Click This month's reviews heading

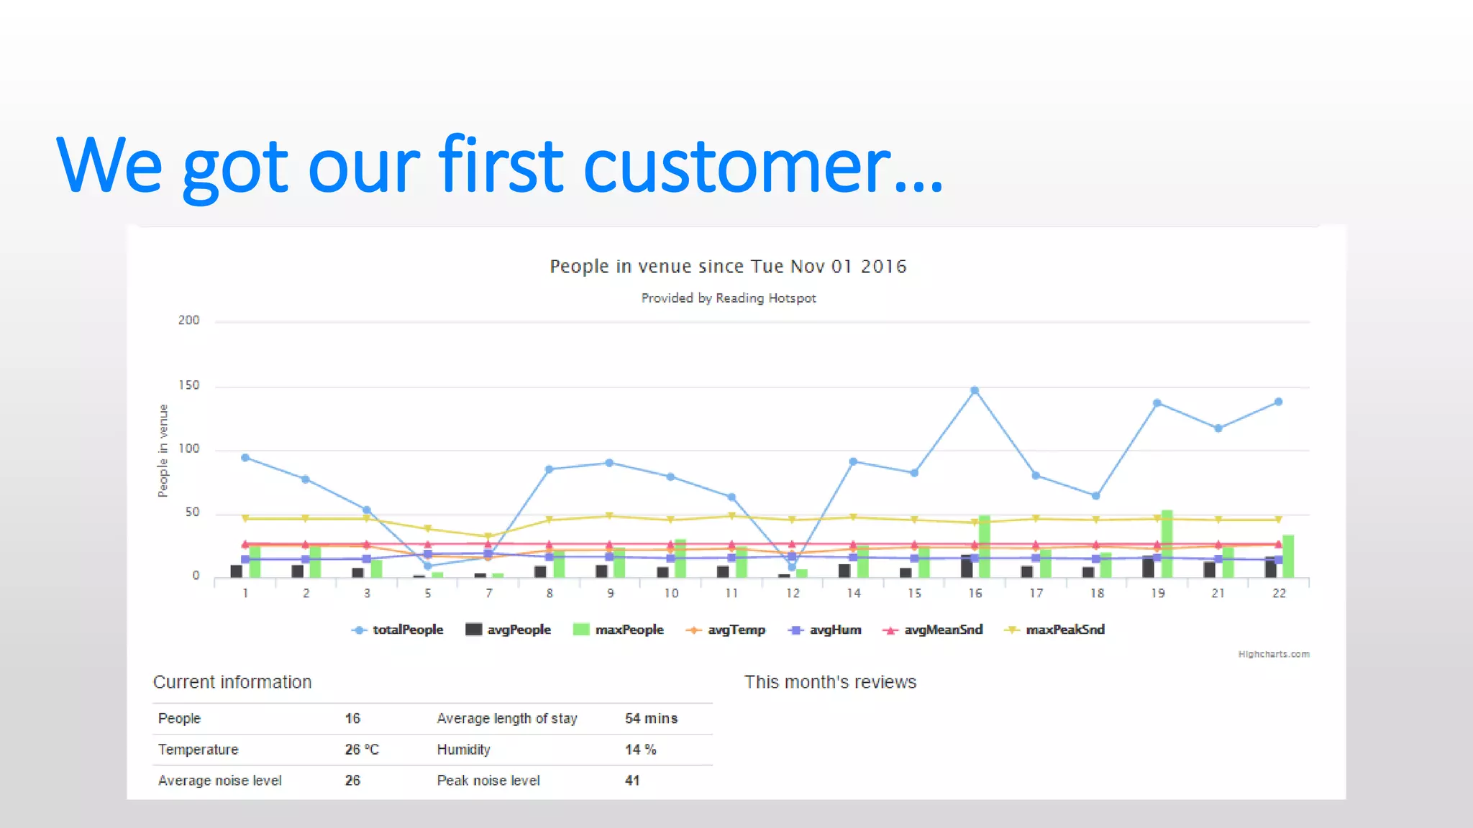(830, 682)
